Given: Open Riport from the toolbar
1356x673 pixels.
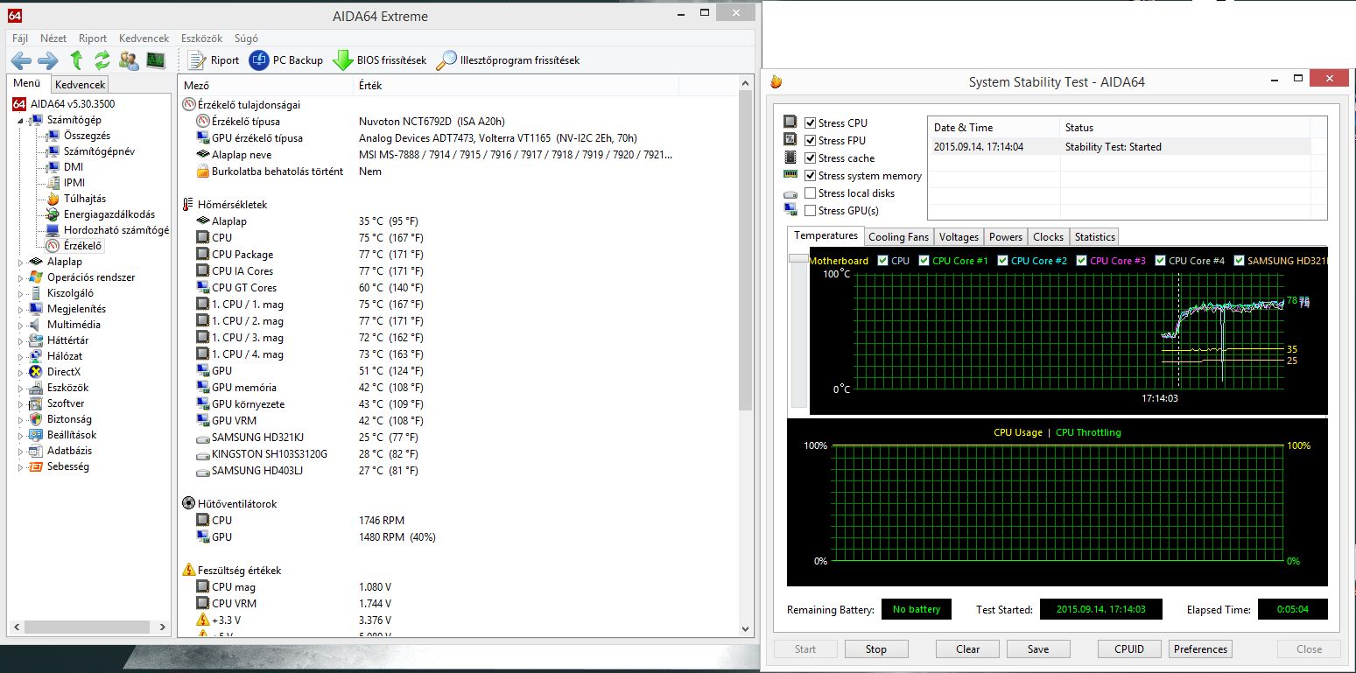Looking at the screenshot, I should (x=214, y=60).
